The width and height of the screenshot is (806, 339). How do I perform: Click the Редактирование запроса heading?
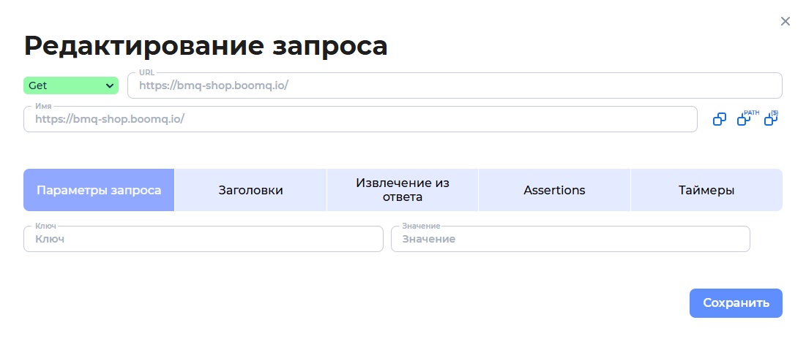tap(206, 45)
